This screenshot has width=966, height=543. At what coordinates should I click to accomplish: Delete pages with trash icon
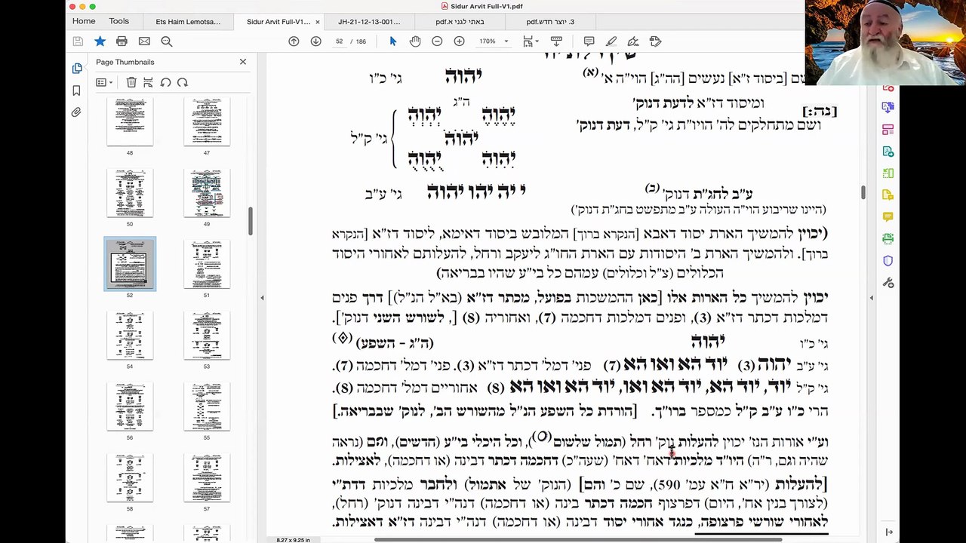[131, 82]
